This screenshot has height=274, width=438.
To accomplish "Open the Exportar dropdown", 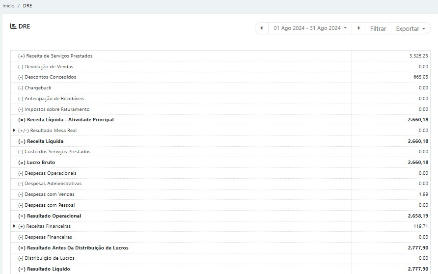I will [x=411, y=28].
